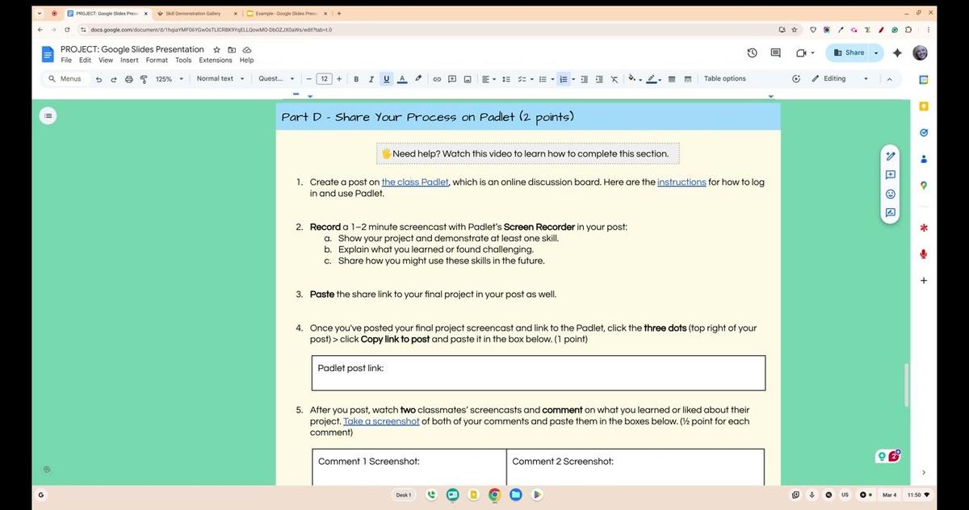Open version history via the clock icon
969x510 pixels.
coord(752,52)
